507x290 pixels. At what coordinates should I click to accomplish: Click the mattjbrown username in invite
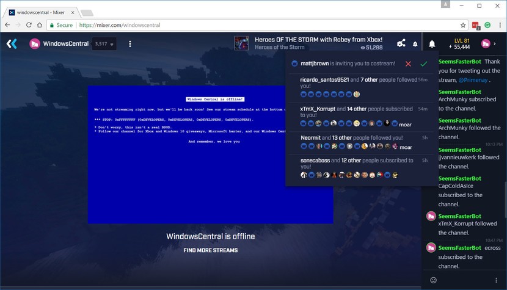click(315, 63)
